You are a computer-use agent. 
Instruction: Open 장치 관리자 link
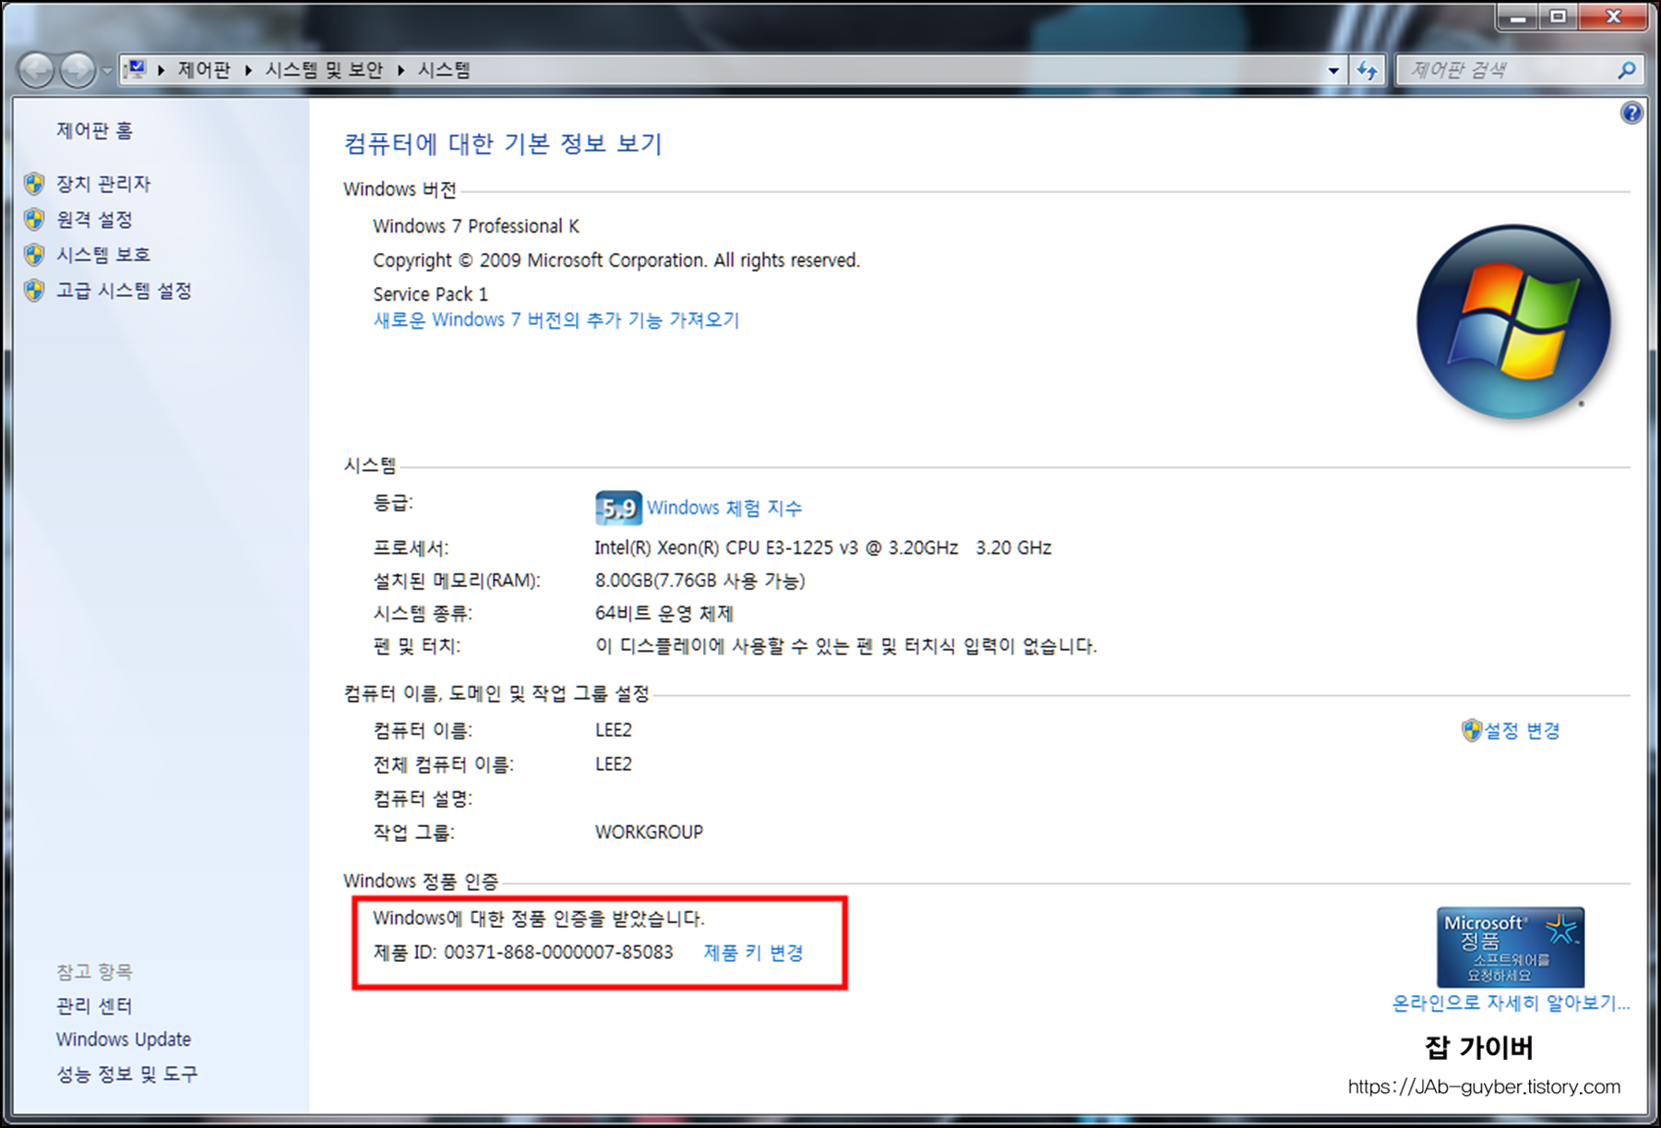tap(103, 184)
